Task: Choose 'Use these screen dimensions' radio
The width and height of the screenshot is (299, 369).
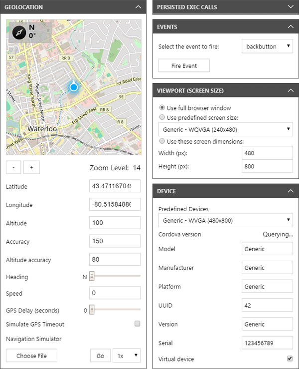Action: pyautogui.click(x=162, y=141)
